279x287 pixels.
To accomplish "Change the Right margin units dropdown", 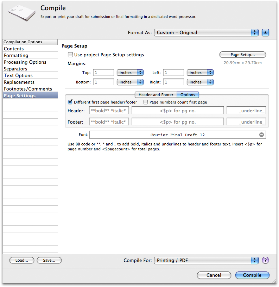I will click(x=200, y=82).
